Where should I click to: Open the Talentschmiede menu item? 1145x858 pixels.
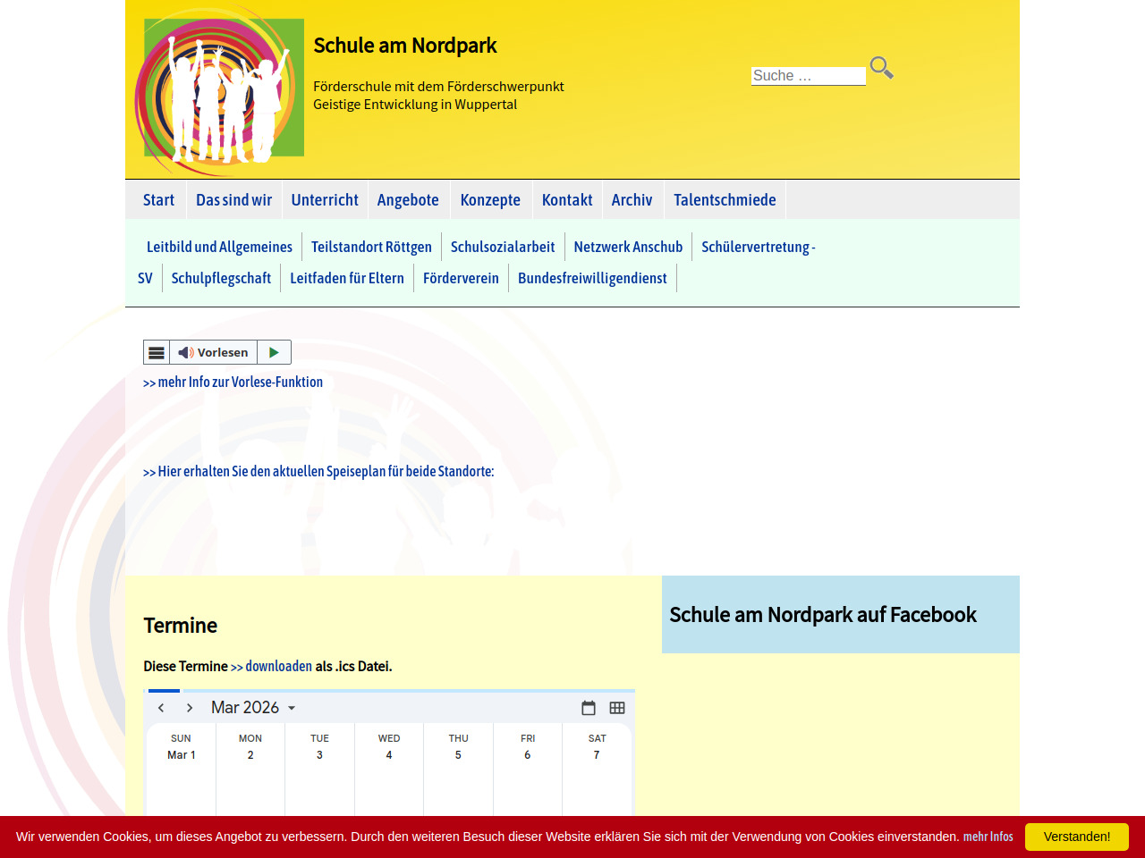pyautogui.click(x=725, y=200)
